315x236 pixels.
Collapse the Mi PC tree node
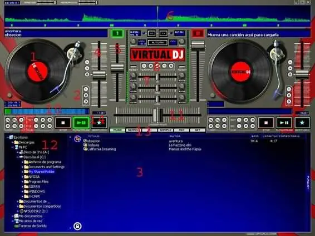pyautogui.click(x=12, y=147)
